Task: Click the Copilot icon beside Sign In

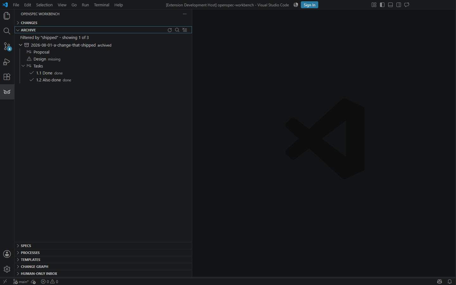Action: [296, 5]
